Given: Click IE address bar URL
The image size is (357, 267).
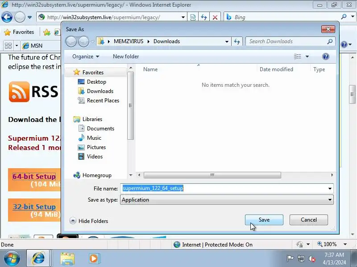Looking at the screenshot, I should tap(104, 17).
